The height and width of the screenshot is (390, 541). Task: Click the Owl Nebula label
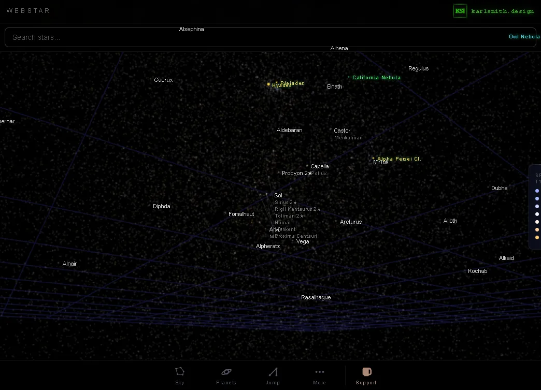tap(524, 37)
